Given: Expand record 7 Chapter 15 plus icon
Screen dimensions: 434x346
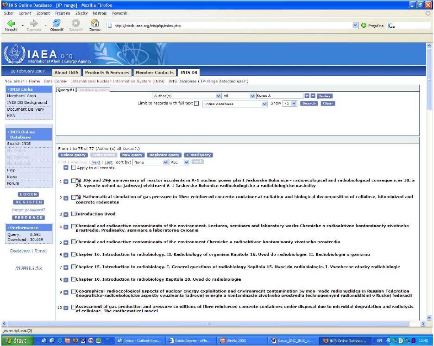Looking at the screenshot, I should click(66, 267).
